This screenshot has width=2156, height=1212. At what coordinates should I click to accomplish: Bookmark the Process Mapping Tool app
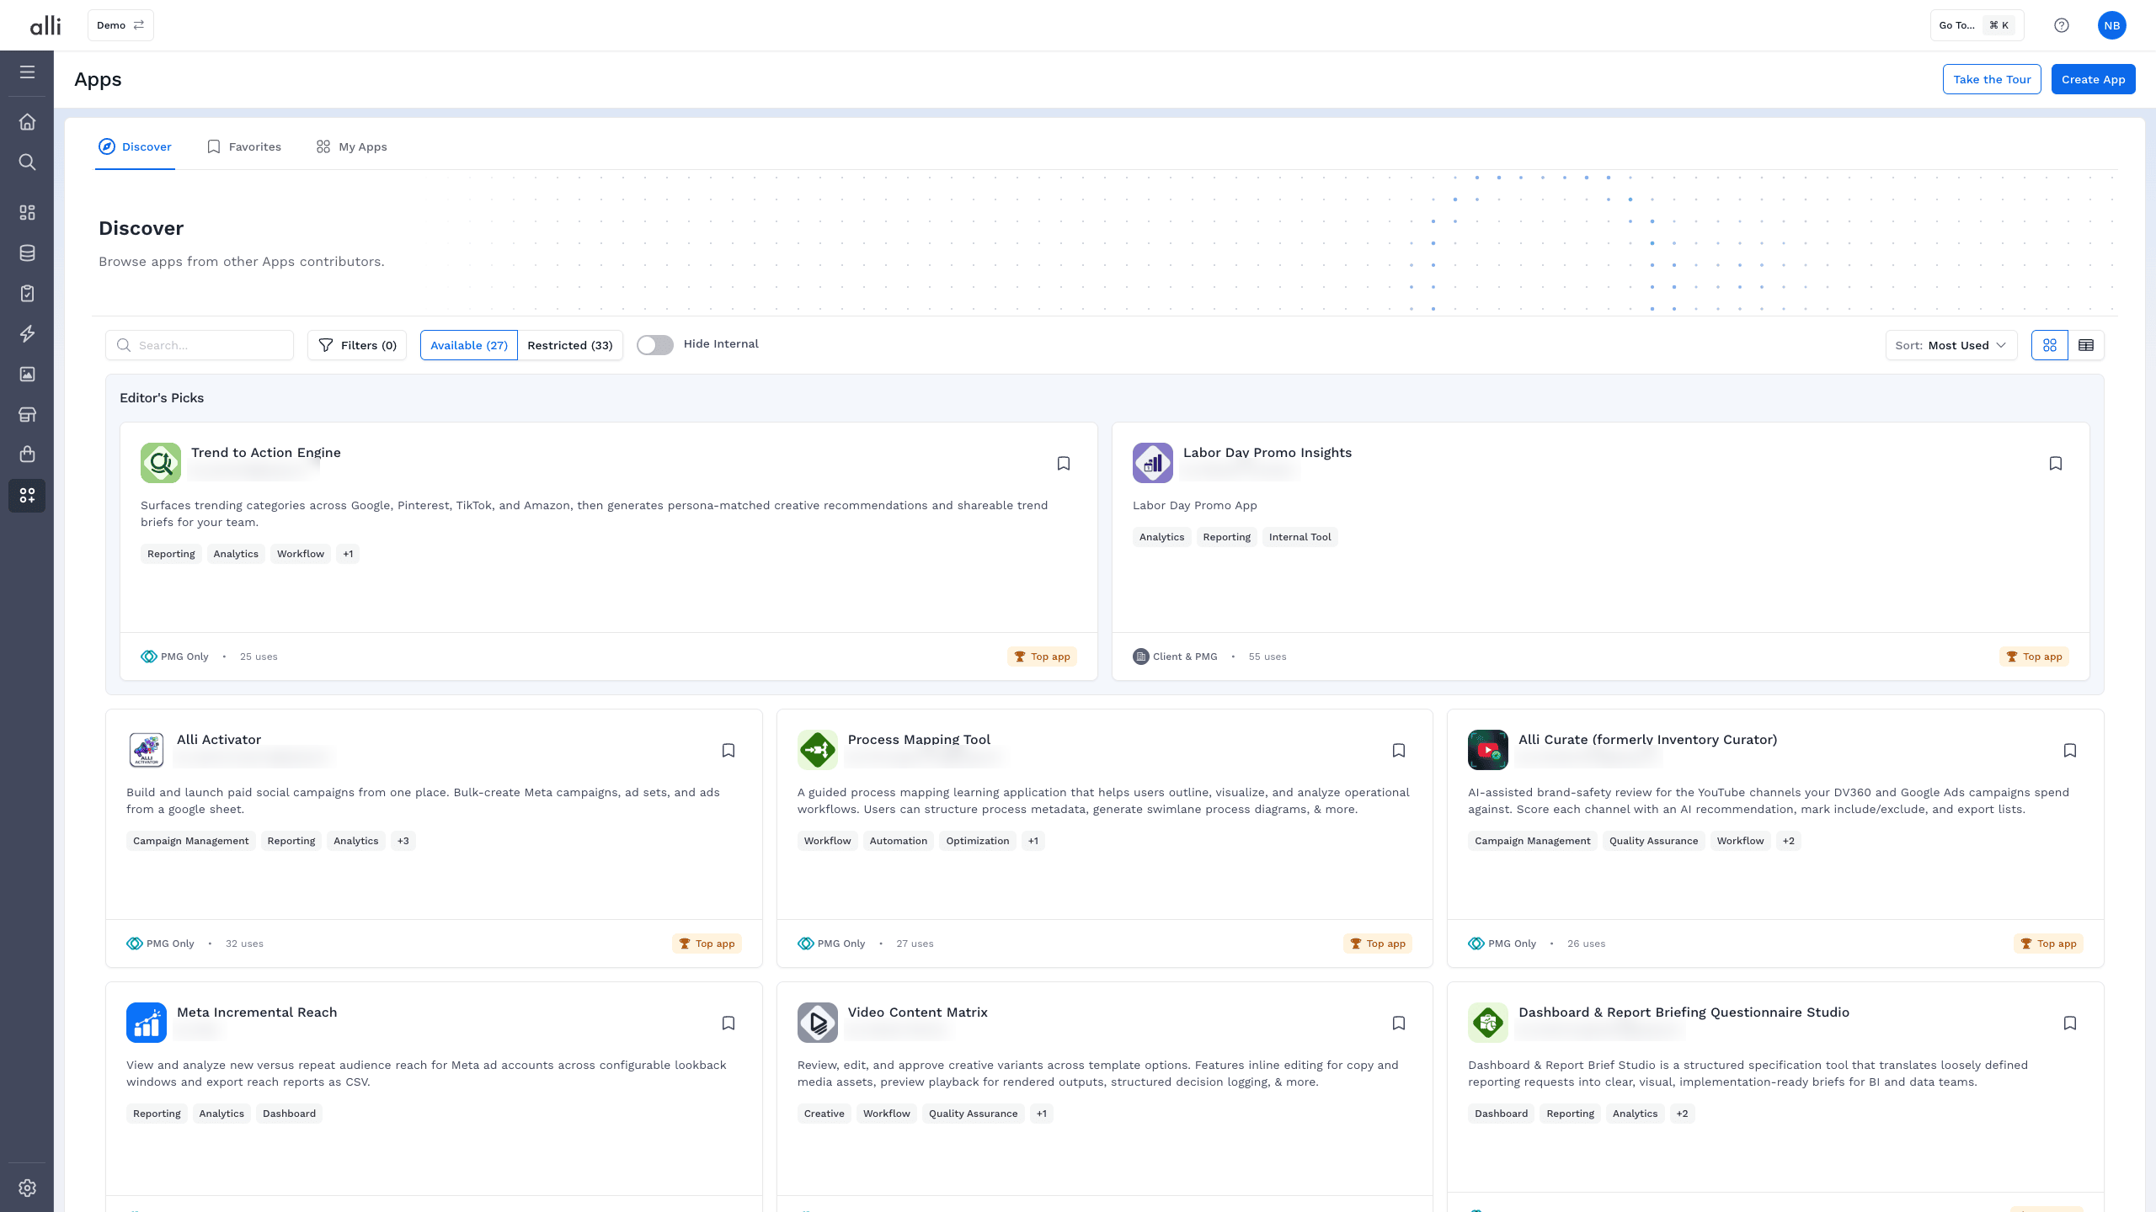[1399, 751]
